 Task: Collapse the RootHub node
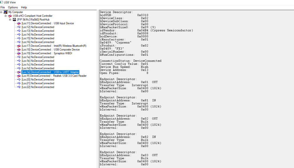click(10, 19)
